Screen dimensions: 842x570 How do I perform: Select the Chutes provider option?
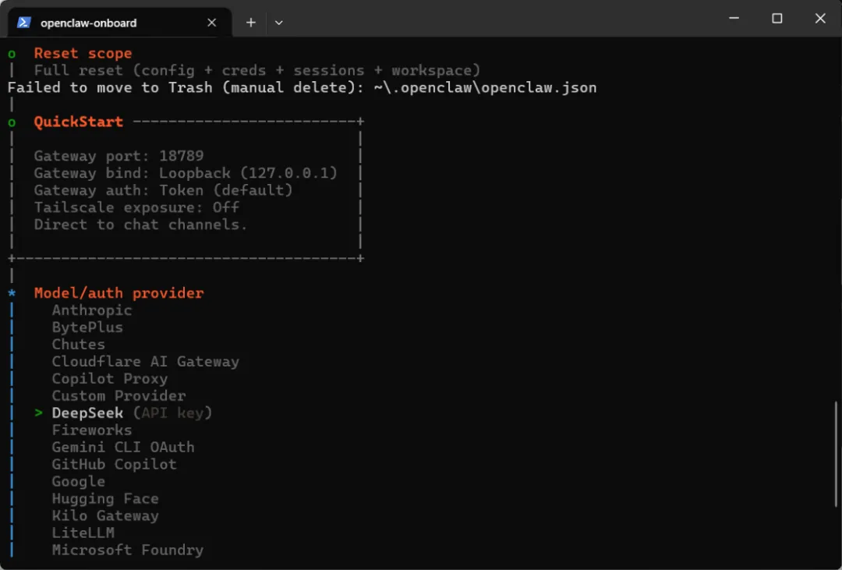coord(79,345)
